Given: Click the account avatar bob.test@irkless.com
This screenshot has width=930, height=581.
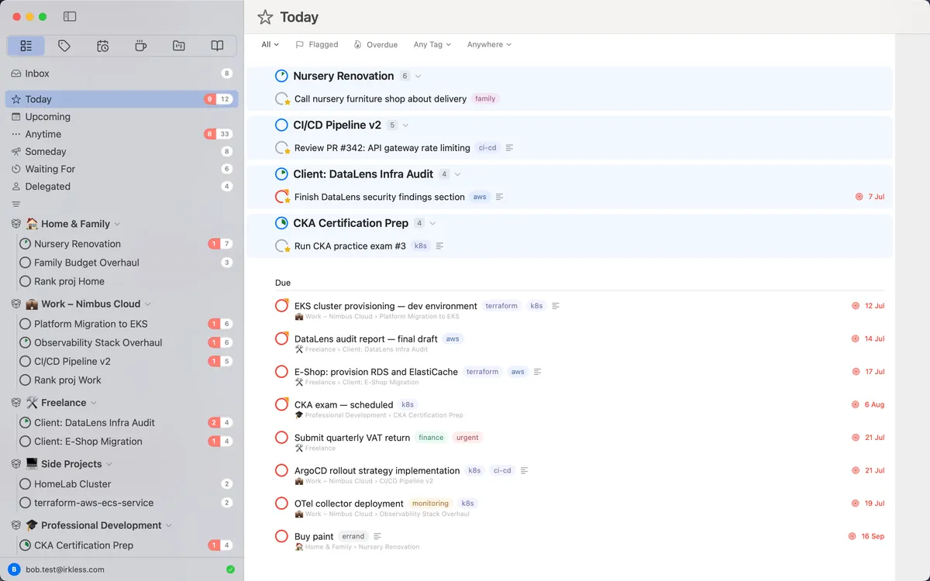Looking at the screenshot, I should pyautogui.click(x=15, y=569).
